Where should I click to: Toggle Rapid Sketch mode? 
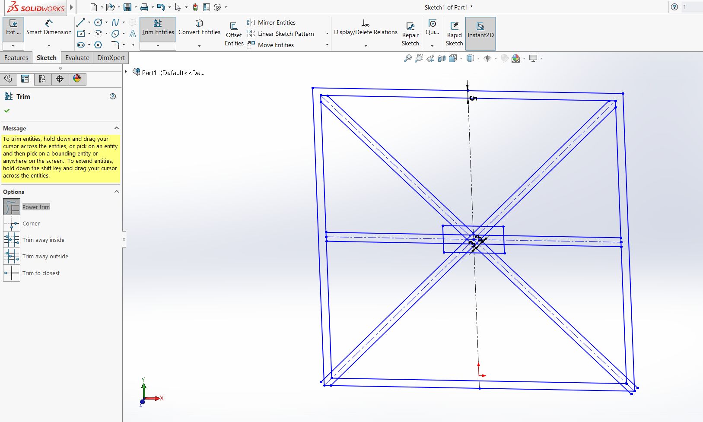(x=454, y=33)
